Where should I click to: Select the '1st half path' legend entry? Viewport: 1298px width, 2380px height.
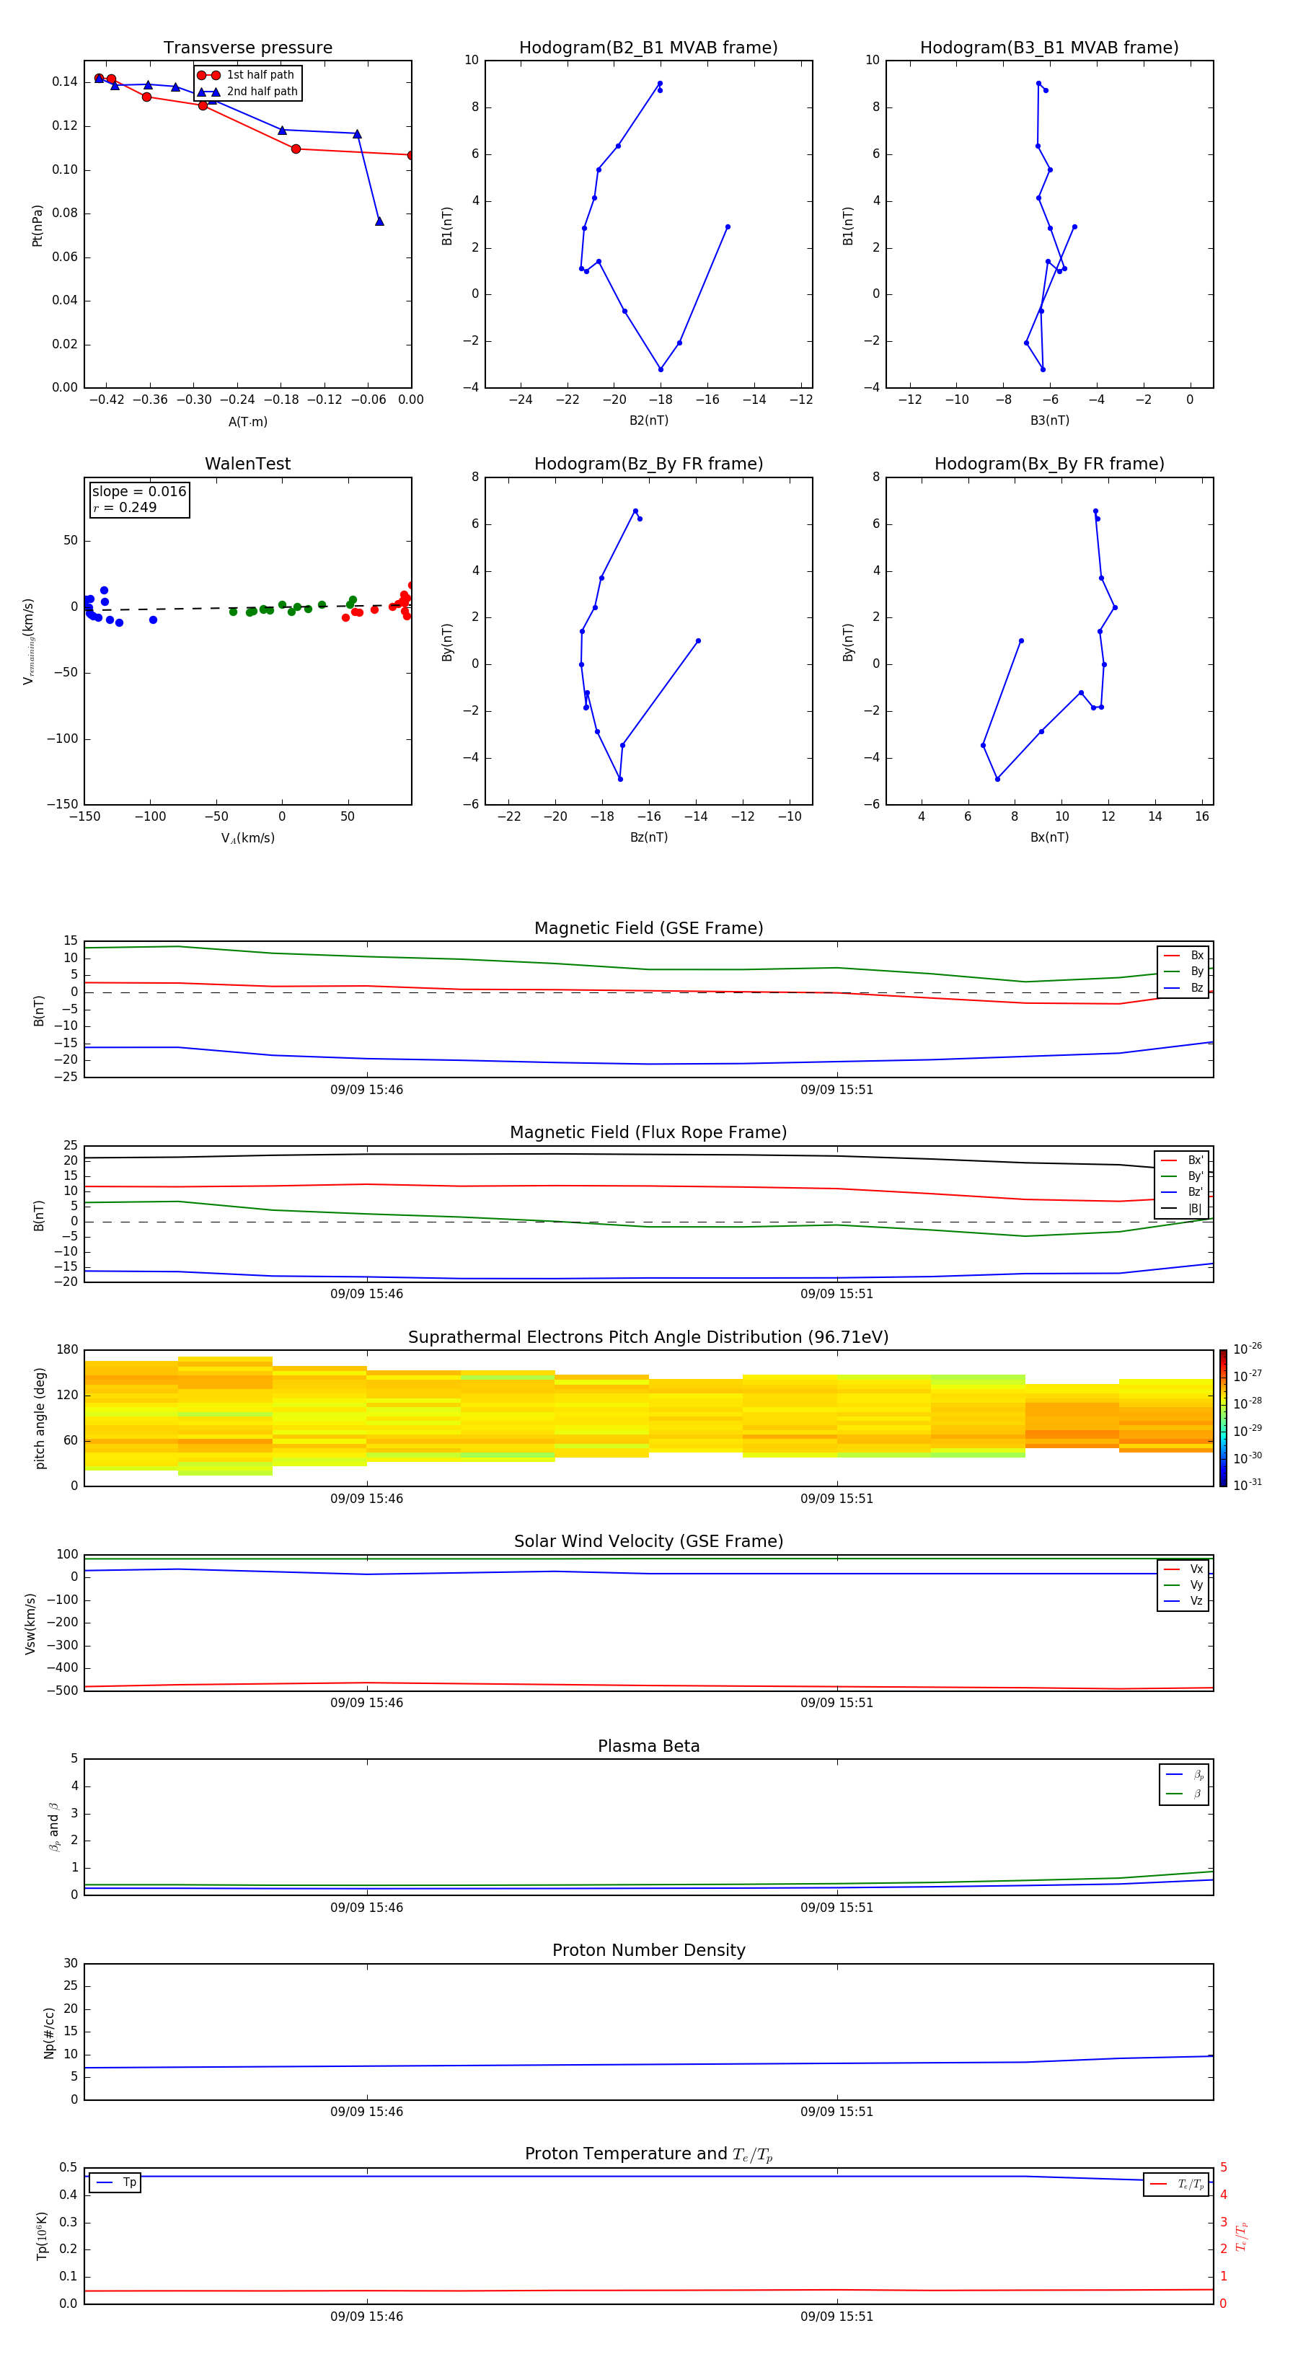246,75
